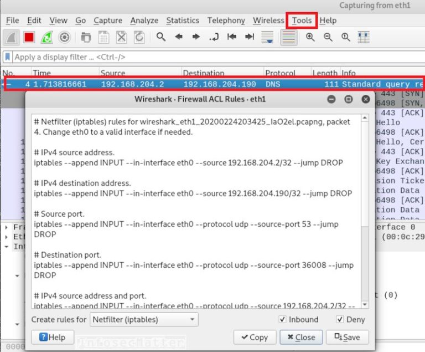Maximize the Firewall ACL Rules dialog
This screenshot has height=352, width=425.
coord(349,99)
